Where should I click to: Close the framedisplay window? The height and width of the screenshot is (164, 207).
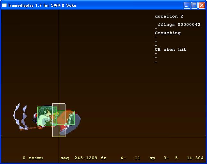click(x=202, y=5)
